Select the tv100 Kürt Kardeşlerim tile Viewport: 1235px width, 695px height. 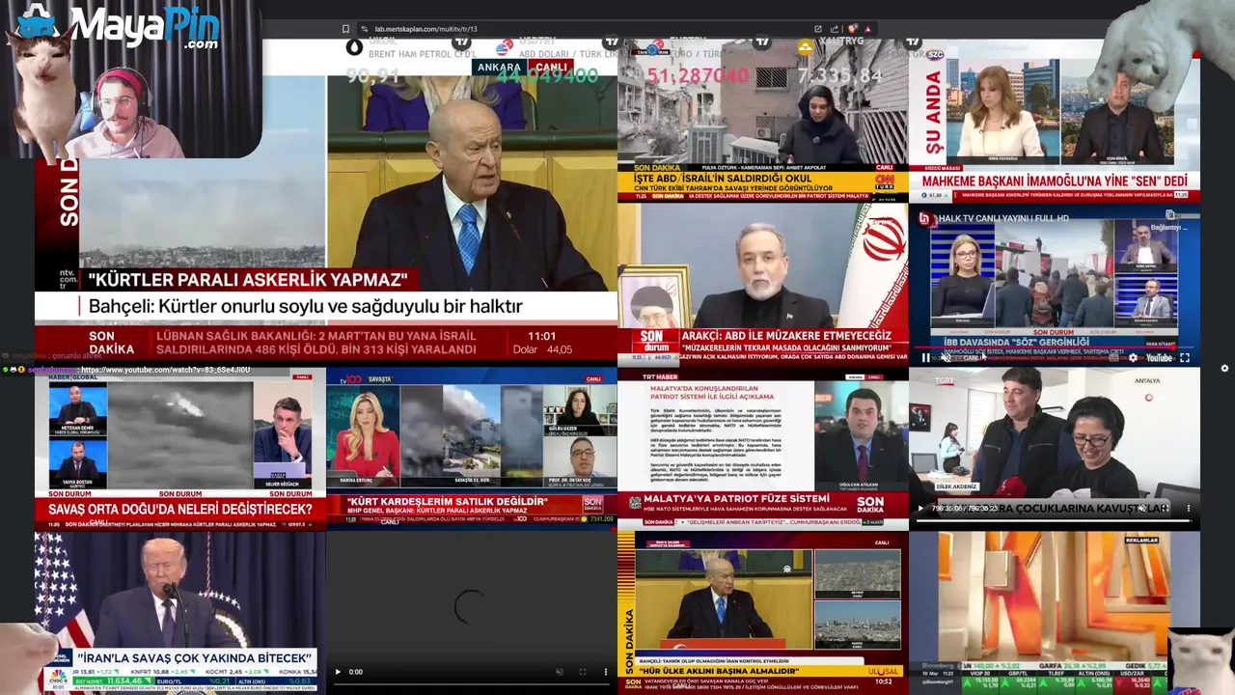pyautogui.click(x=472, y=448)
